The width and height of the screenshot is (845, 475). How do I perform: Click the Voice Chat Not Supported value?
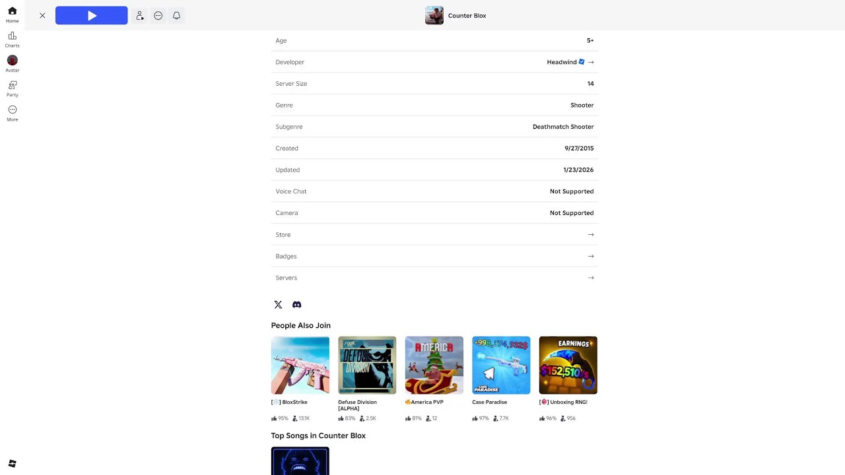click(x=572, y=191)
